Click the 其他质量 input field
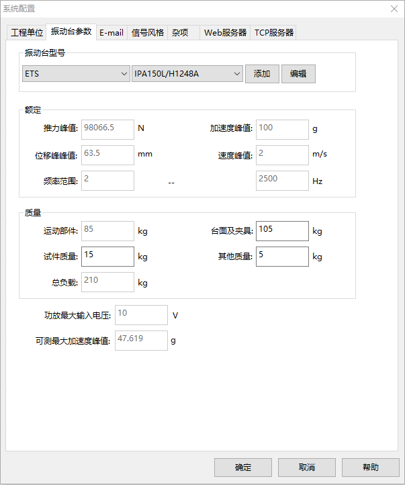This screenshot has height=485, width=405. [x=282, y=257]
